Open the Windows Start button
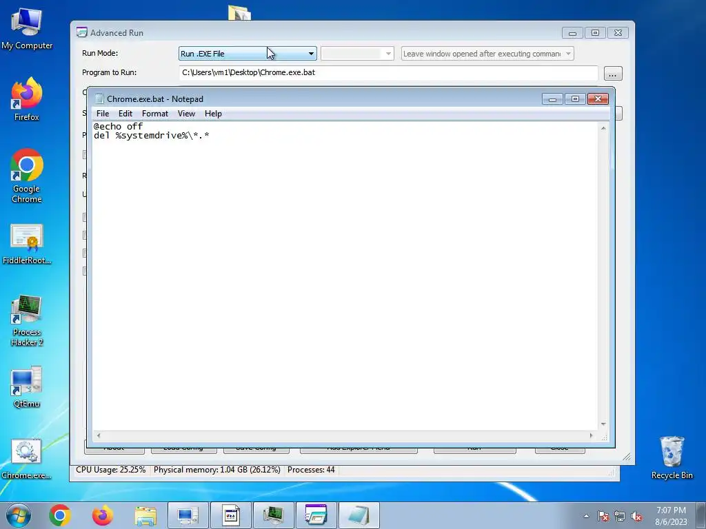 coord(18,515)
